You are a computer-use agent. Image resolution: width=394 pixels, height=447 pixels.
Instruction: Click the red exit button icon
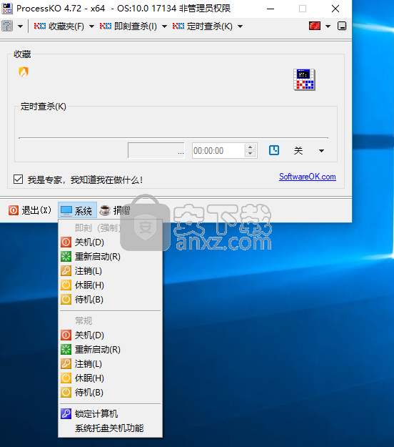[x=14, y=210]
